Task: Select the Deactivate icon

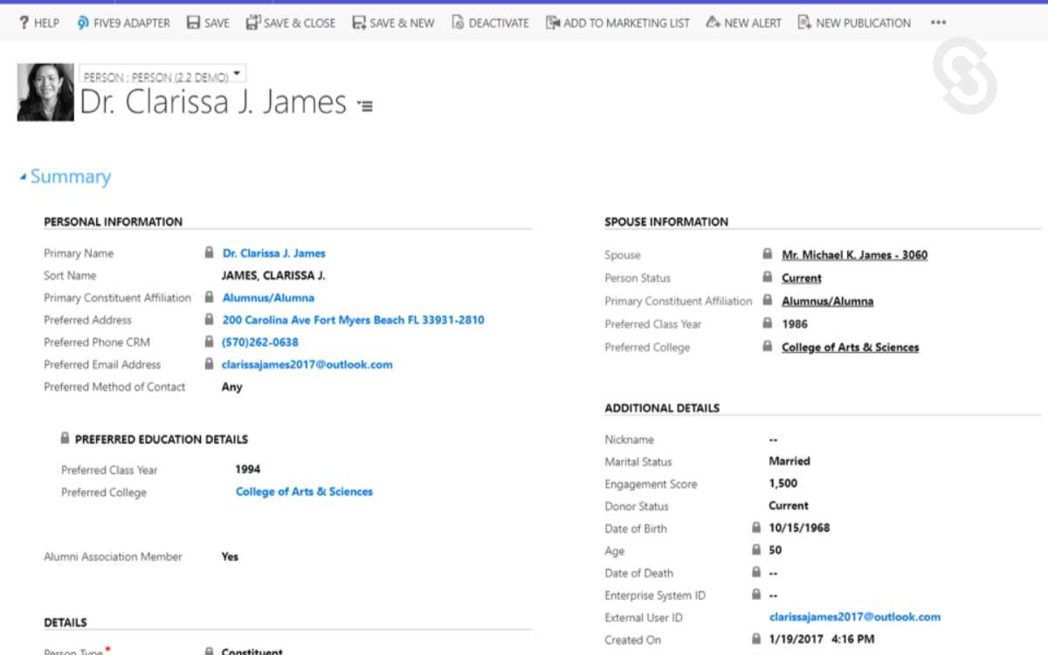Action: click(x=458, y=22)
